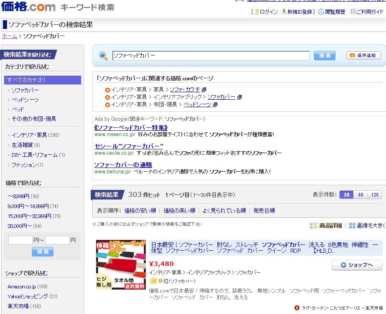Click the 条件追加 button
386x314 pixels.
pyautogui.click(x=363, y=55)
